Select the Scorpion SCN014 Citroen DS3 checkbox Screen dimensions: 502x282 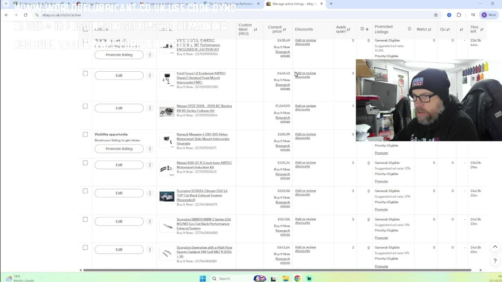tap(85, 191)
